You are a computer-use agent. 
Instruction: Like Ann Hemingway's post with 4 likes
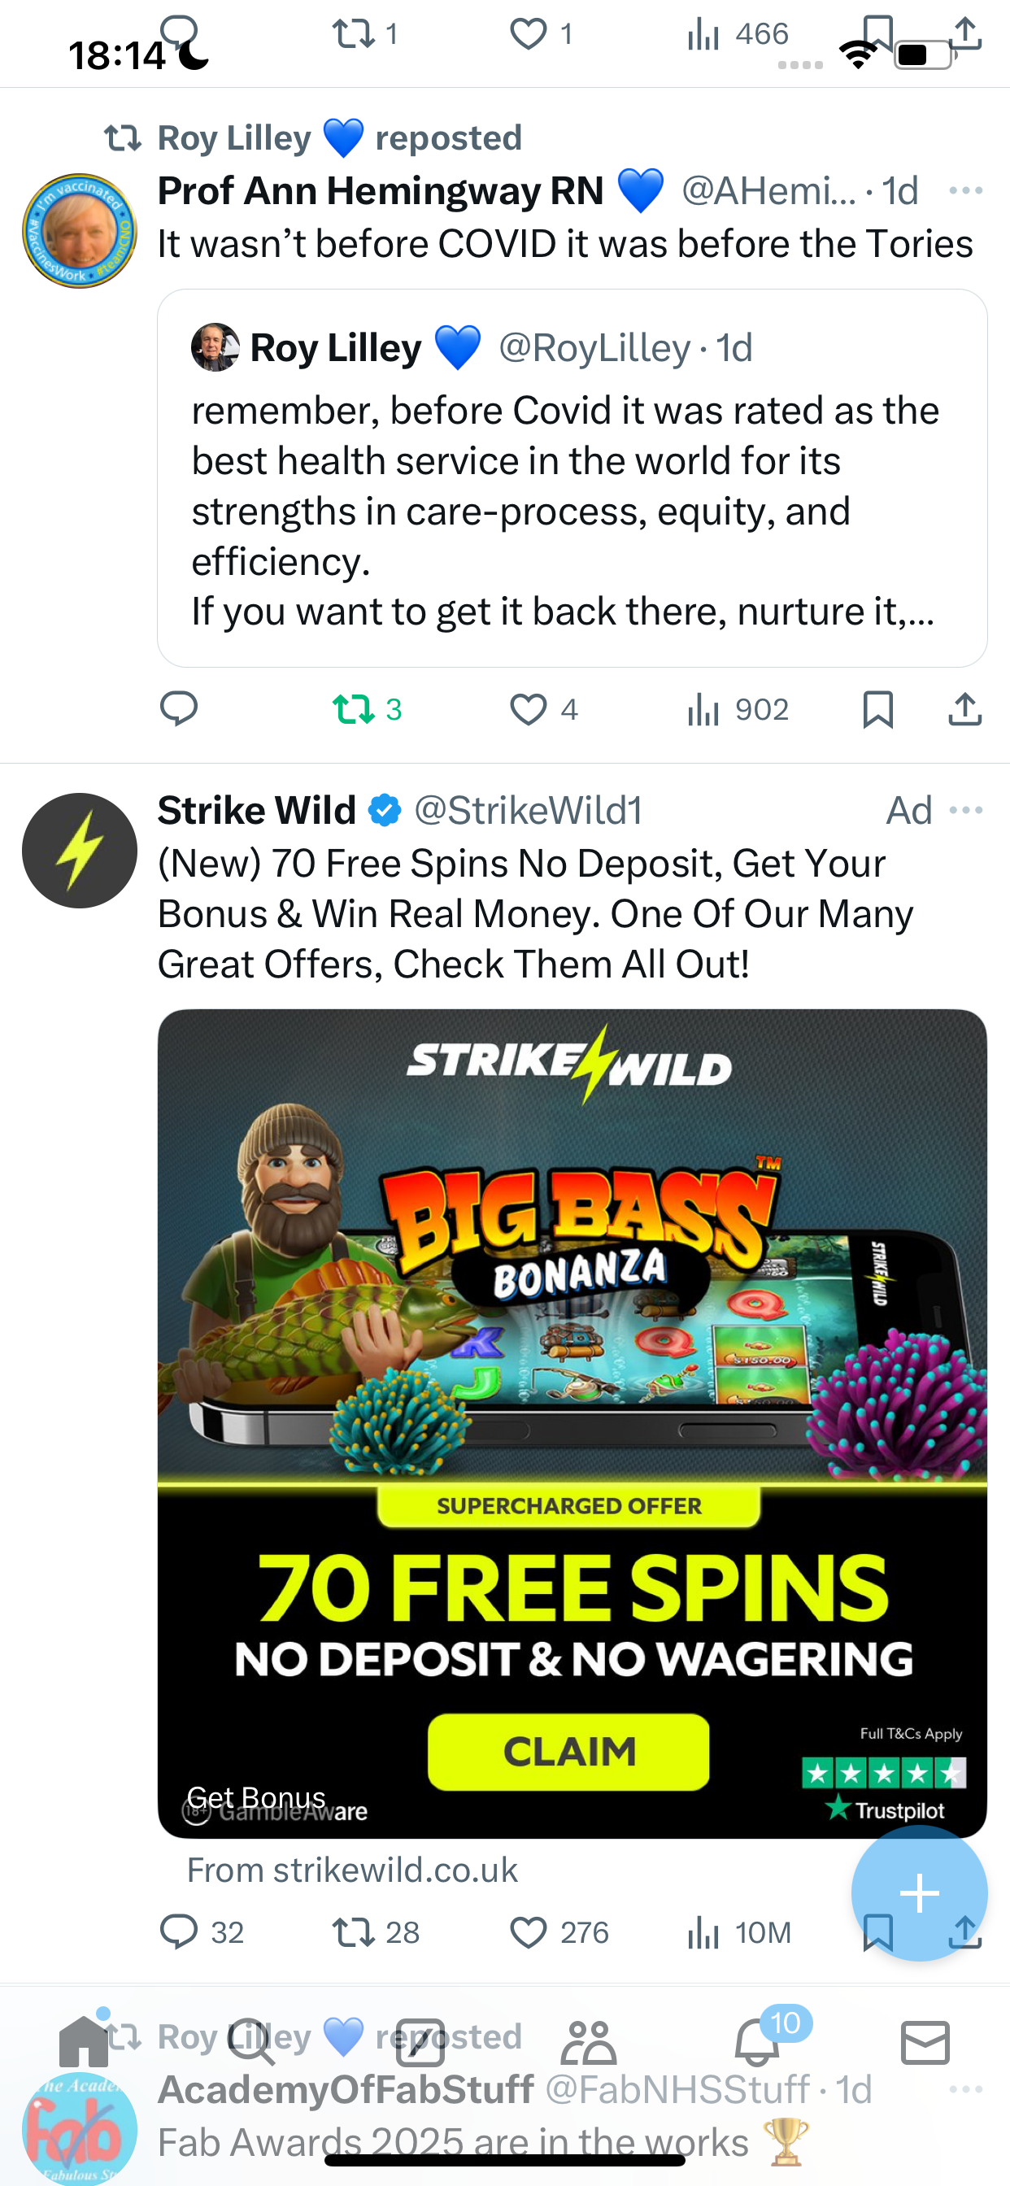pos(543,708)
